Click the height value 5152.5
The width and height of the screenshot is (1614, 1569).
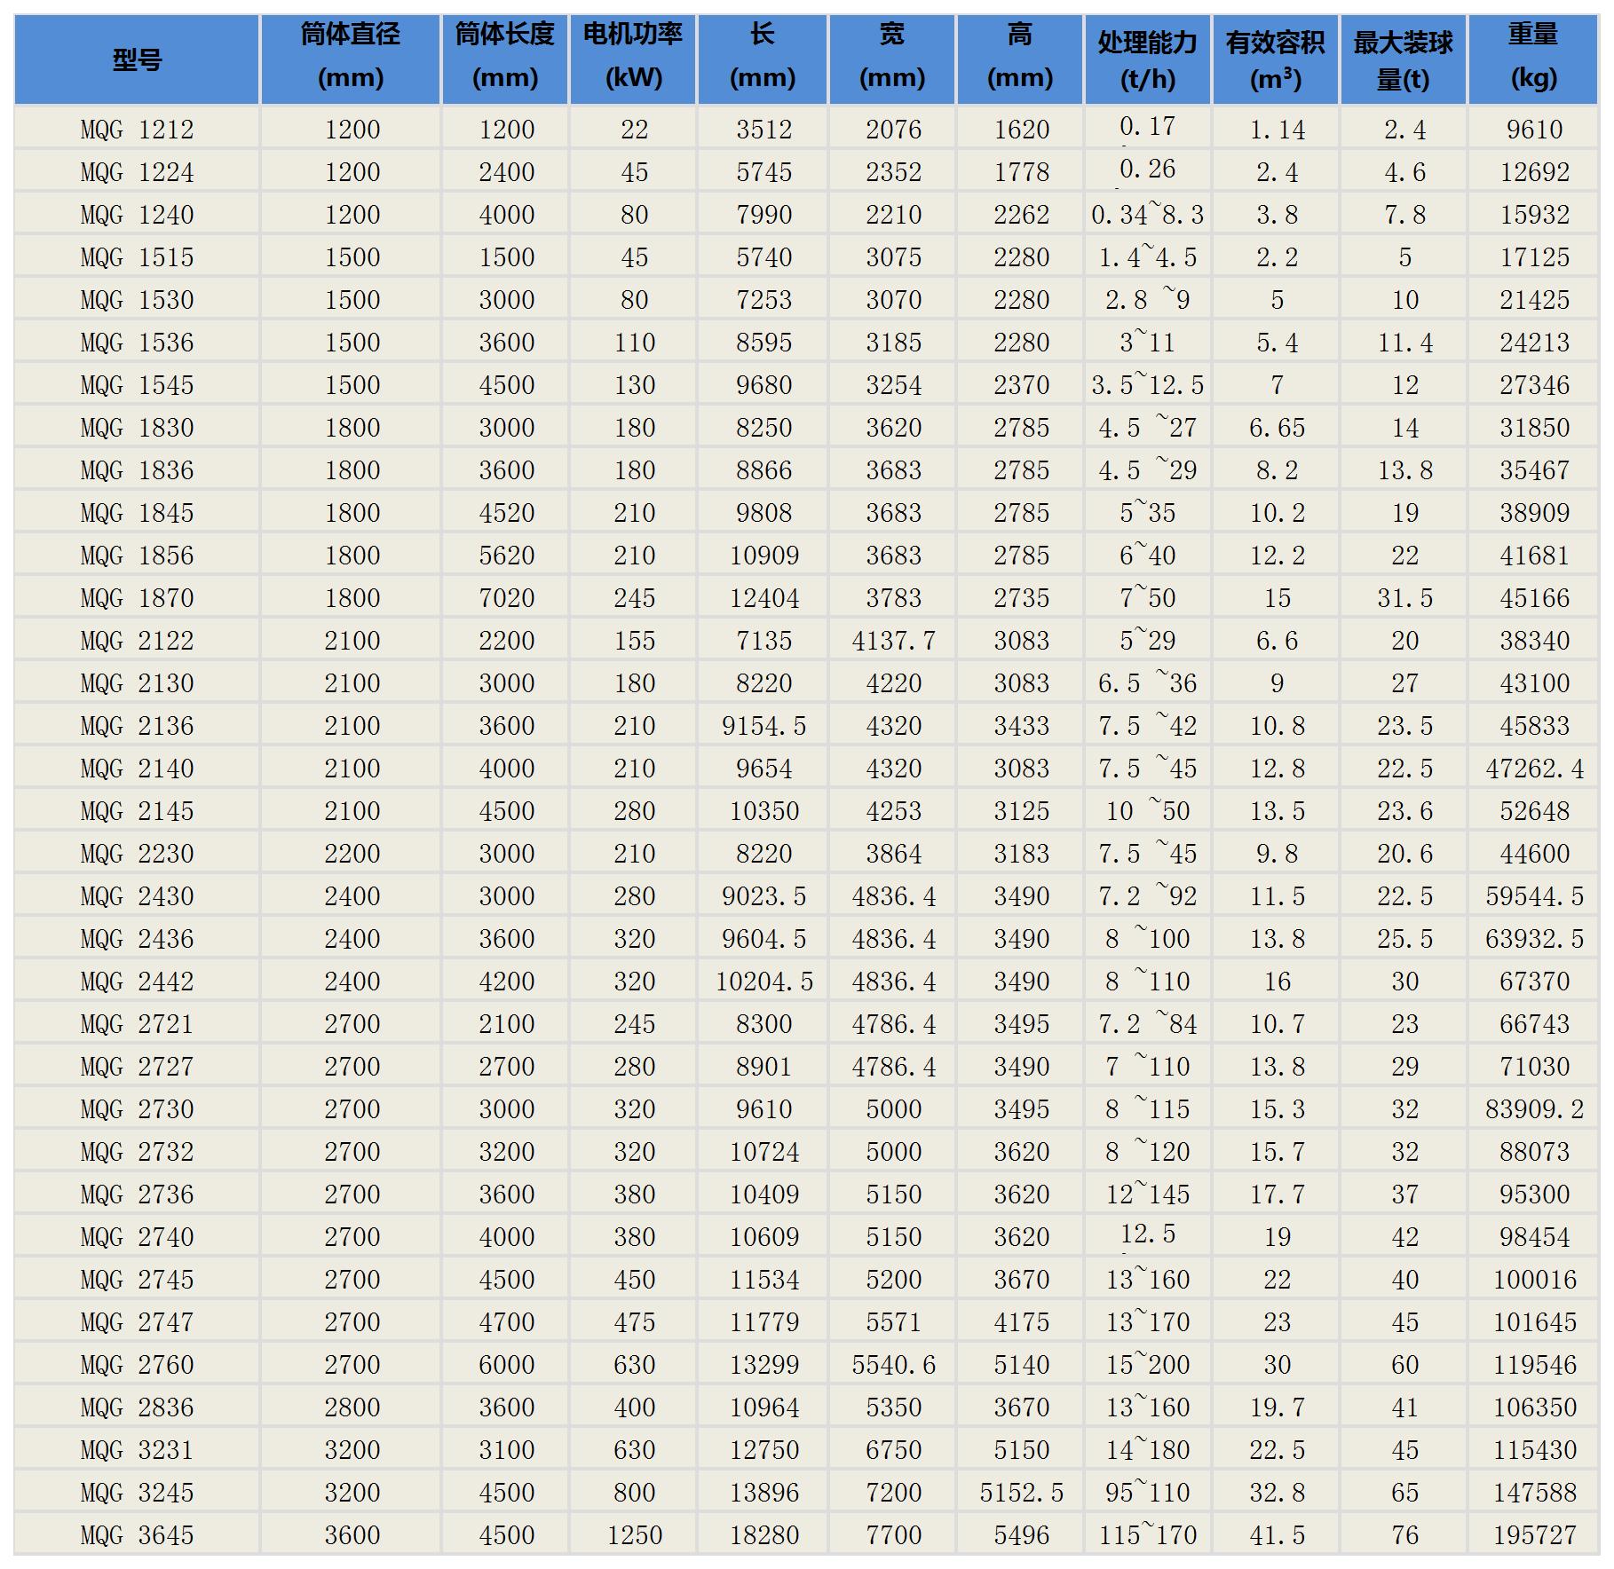click(x=1021, y=1493)
